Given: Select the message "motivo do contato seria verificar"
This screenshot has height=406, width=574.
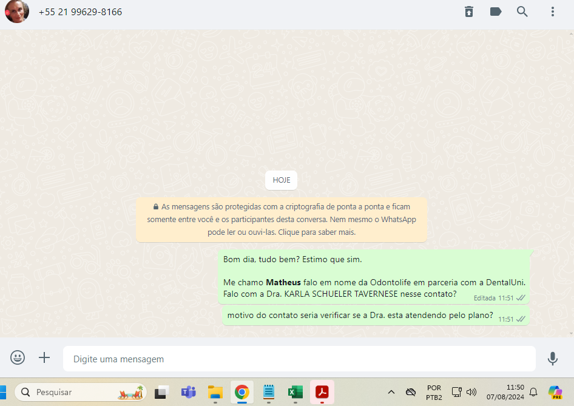Looking at the screenshot, I should click(376, 316).
